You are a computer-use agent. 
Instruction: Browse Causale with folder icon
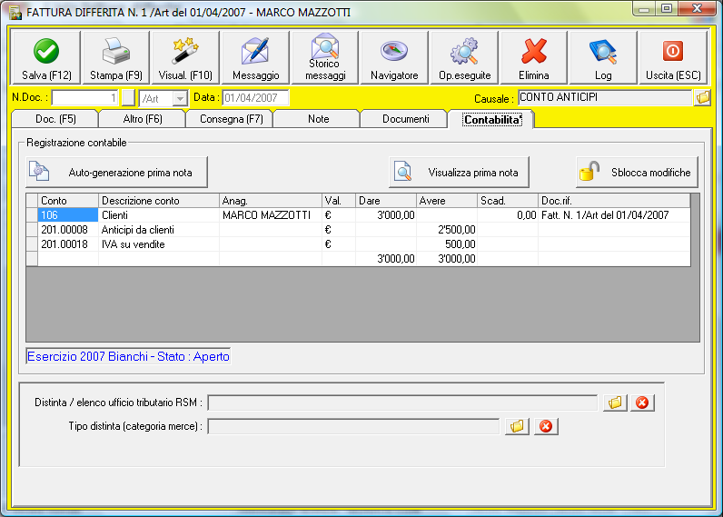tap(703, 98)
